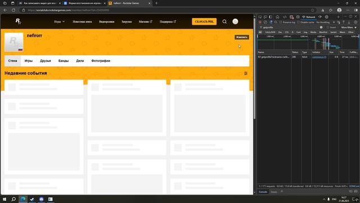Open the Загрузки page
Viewport: 360px width, 203px height.
[x=127, y=21]
